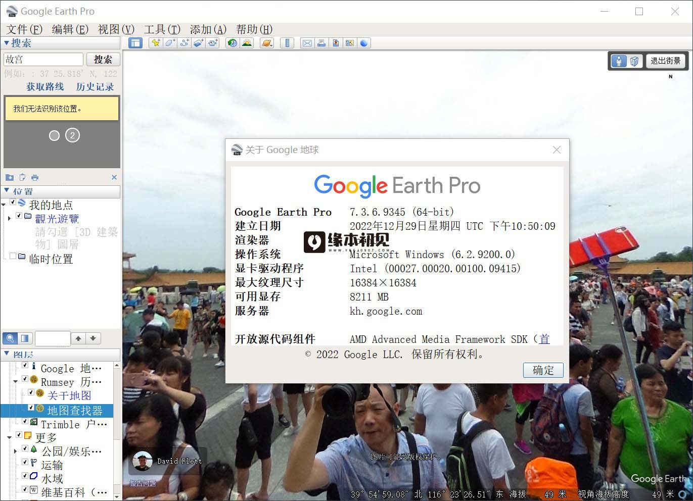Toggle 3D buildings cube icon

click(x=634, y=61)
